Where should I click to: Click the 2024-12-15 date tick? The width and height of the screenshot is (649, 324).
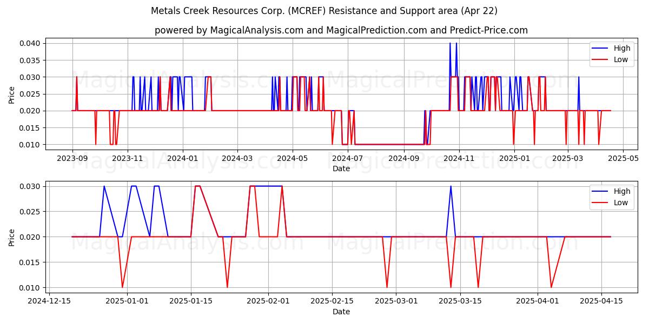pos(50,301)
